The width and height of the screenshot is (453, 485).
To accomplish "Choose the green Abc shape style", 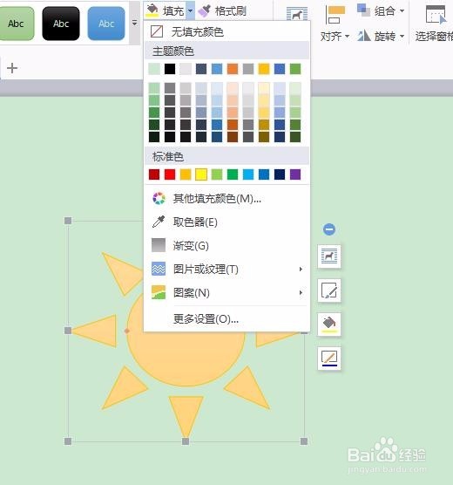I will click(x=16, y=24).
